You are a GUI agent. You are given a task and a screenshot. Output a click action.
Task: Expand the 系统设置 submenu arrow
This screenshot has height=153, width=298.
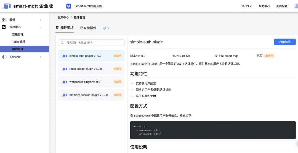[x=40, y=57]
